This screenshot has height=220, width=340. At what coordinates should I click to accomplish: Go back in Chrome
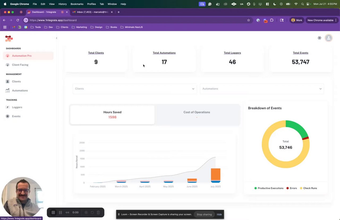pos(4,20)
